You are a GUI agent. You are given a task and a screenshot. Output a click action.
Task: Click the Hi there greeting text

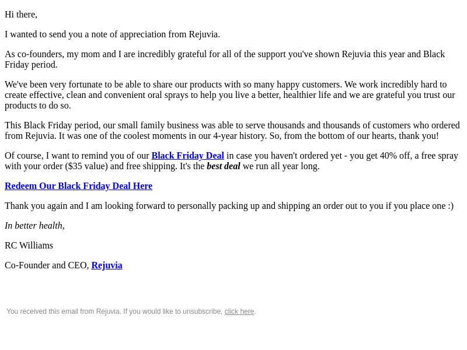coord(21,15)
